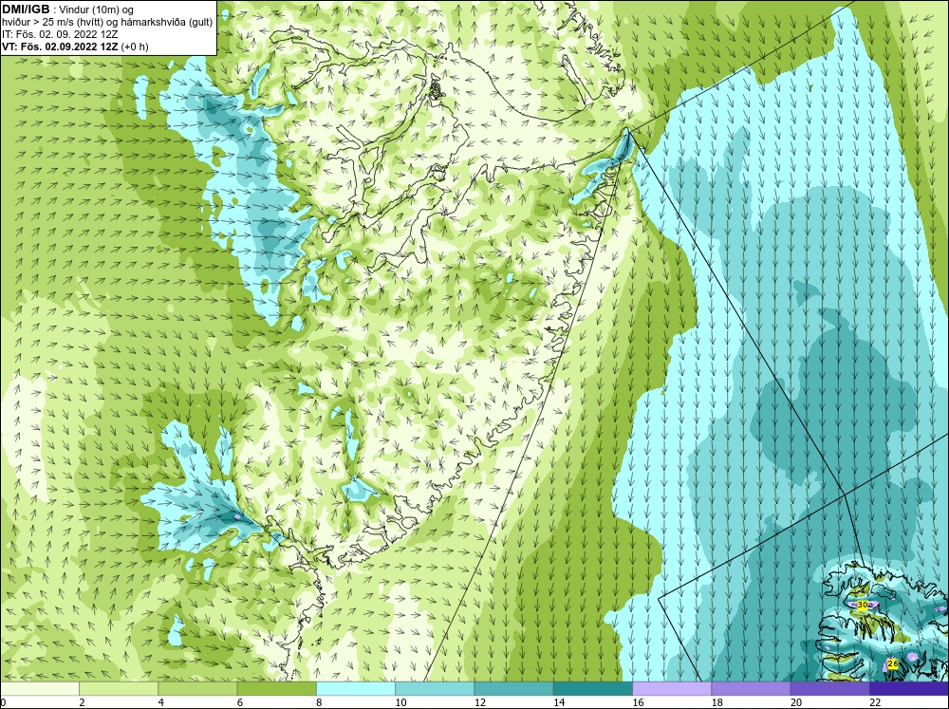949x709 pixels.
Task: Click the legend scale value 4
Action: [161, 702]
